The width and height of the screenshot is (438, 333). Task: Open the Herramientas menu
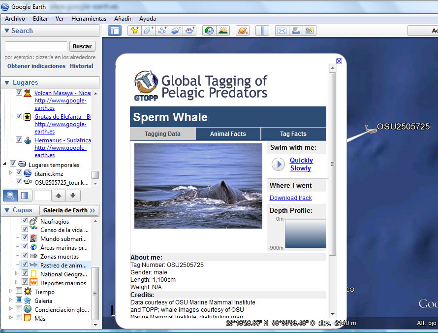point(89,19)
